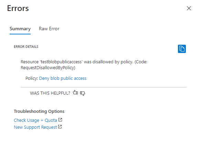
Task: Close the Errors panel
Action: click(x=189, y=8)
